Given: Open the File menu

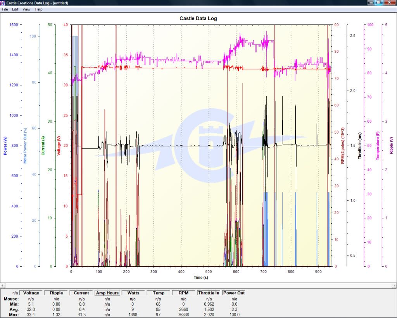Looking at the screenshot, I should [x=5, y=9].
